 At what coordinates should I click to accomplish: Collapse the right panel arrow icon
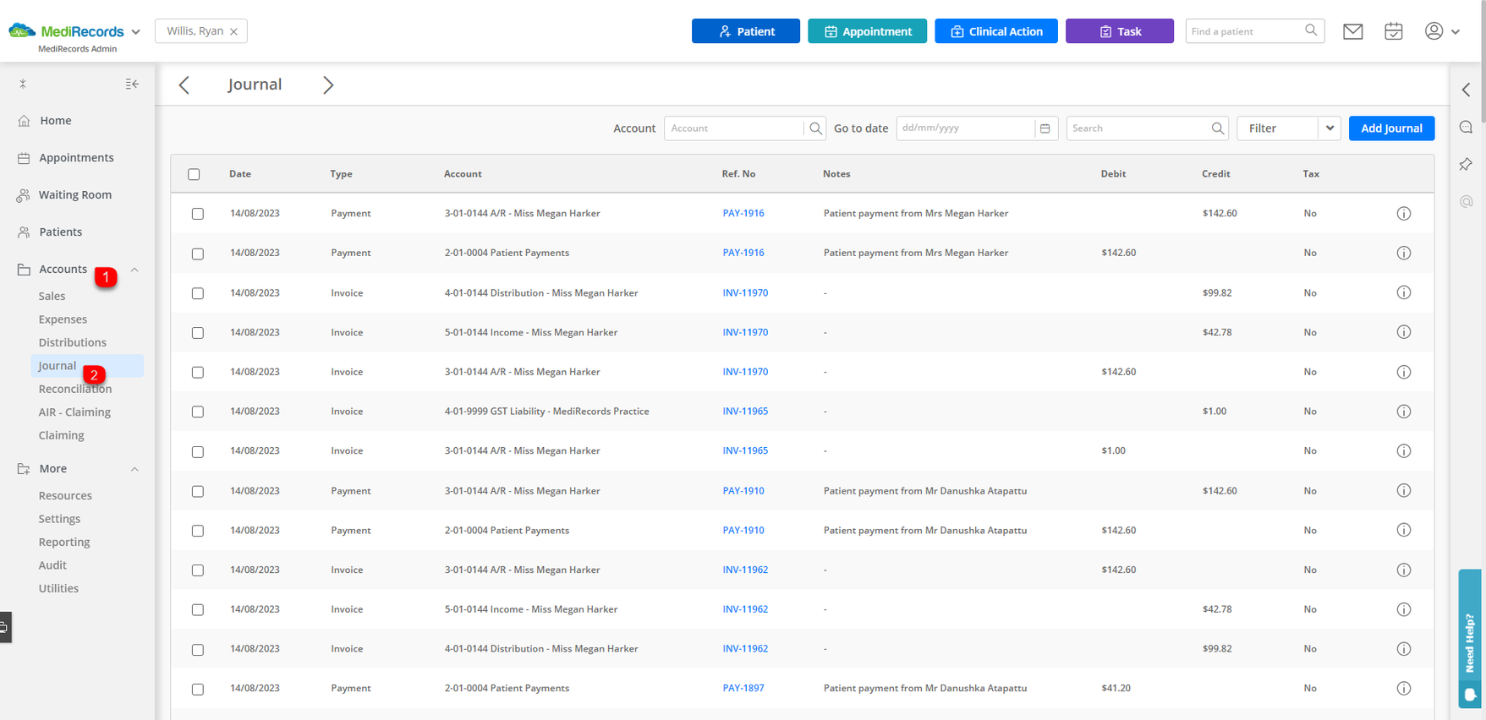coord(1467,90)
